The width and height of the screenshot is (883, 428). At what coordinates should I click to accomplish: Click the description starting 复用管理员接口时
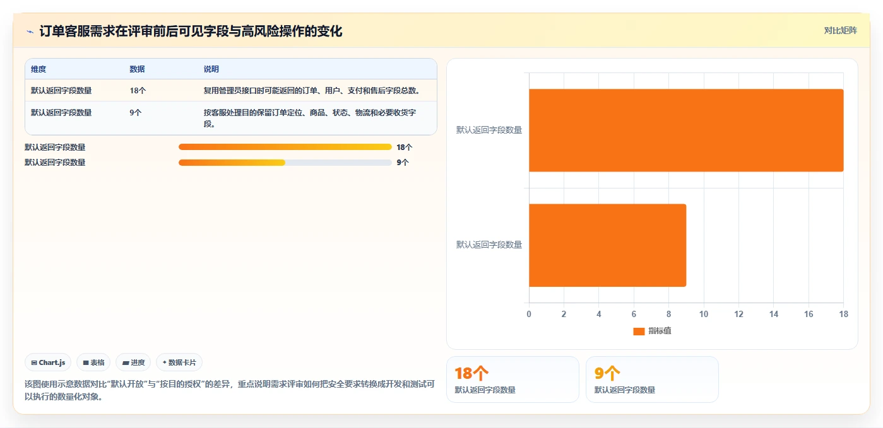click(312, 91)
